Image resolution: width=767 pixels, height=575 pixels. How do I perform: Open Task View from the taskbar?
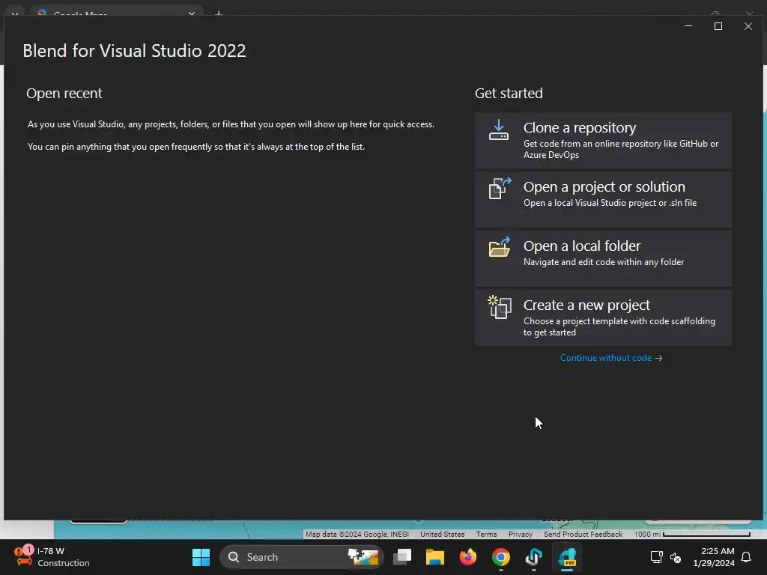(x=402, y=557)
